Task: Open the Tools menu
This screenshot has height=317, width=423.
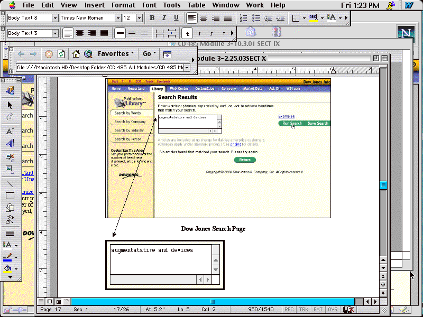Action: click(x=172, y=5)
